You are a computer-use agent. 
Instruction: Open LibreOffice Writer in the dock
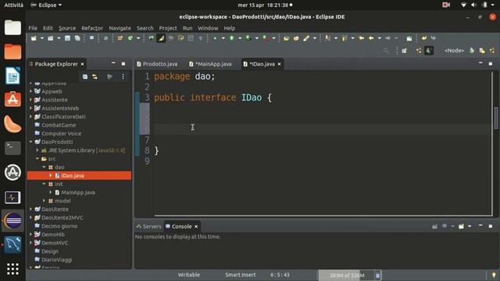pos(12,76)
